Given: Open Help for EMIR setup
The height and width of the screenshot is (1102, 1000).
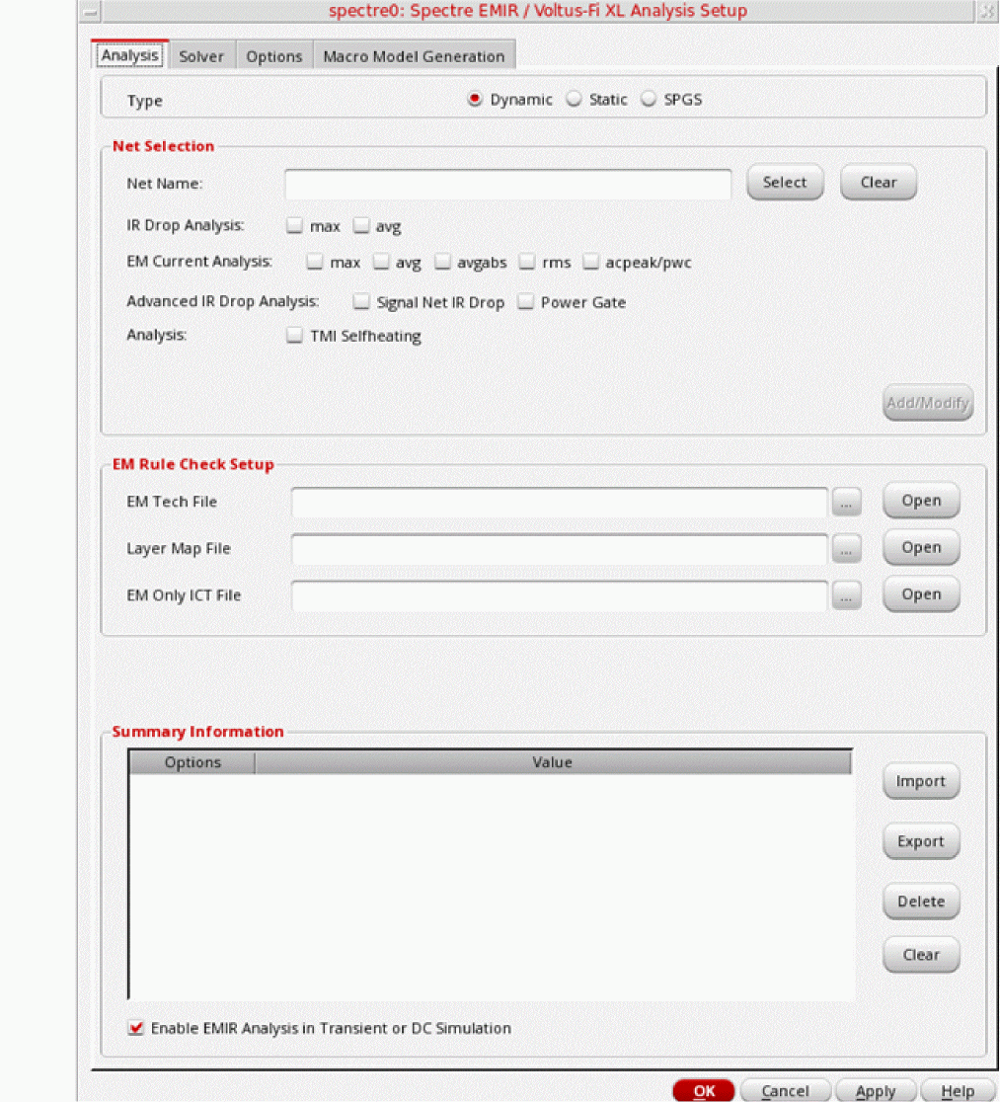Looking at the screenshot, I should 958,1091.
